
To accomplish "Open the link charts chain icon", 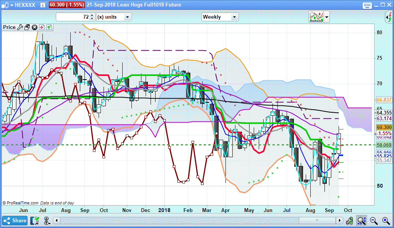I will 47,220.
